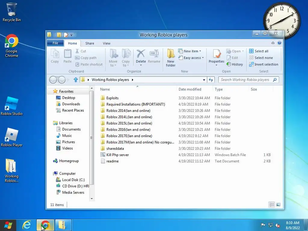Screen dimensions: 308x231
Task: Click network icon in system tray
Action: (270, 225)
